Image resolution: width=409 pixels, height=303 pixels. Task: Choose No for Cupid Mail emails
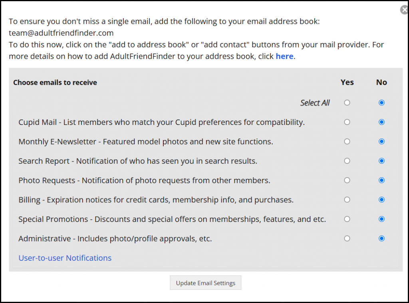point(381,122)
